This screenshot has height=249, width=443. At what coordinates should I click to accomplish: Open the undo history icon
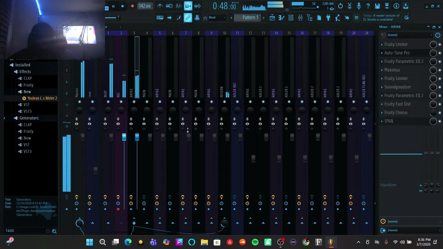coord(341,6)
